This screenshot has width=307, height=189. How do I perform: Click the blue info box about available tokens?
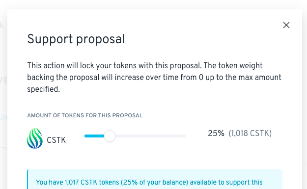tap(155, 179)
